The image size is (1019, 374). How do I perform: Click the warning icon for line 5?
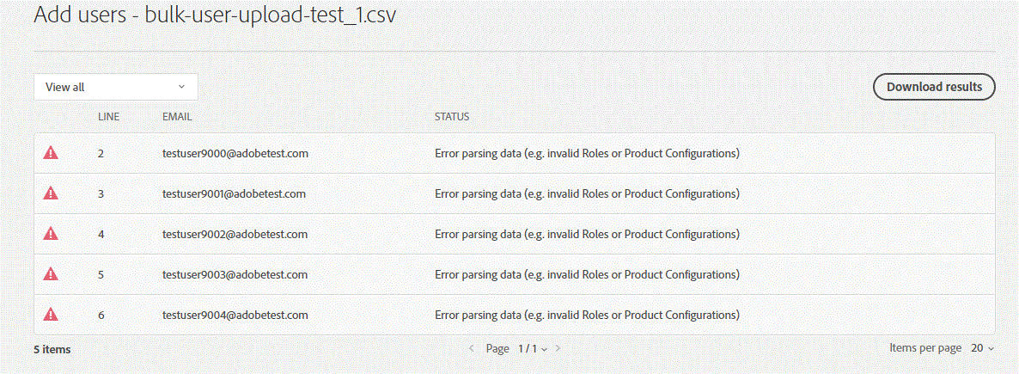click(x=51, y=273)
